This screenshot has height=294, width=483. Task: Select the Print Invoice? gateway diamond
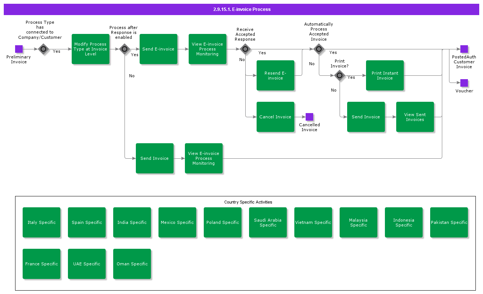pos(340,75)
